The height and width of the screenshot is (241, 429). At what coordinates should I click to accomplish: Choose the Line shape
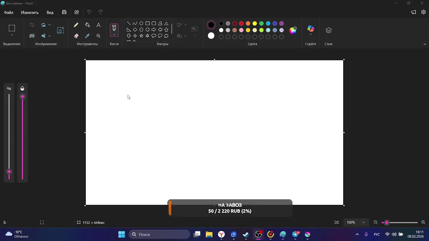pyautogui.click(x=129, y=23)
